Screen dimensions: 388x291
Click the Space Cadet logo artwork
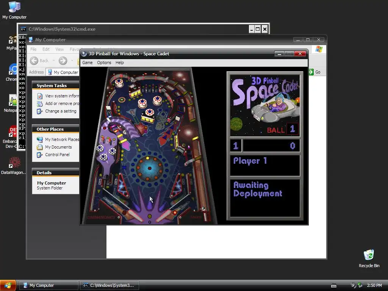tap(265, 105)
